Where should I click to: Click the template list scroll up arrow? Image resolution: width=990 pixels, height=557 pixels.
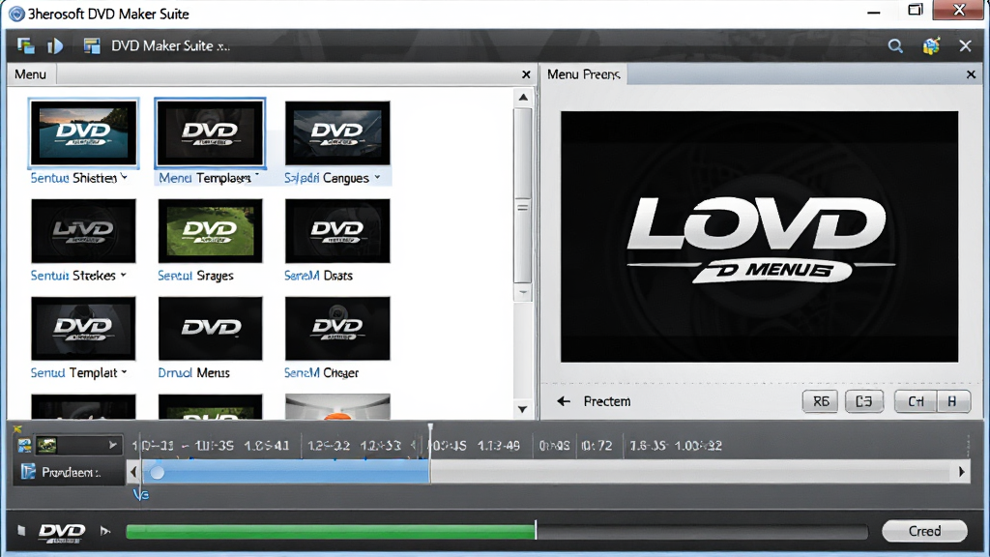(x=523, y=98)
